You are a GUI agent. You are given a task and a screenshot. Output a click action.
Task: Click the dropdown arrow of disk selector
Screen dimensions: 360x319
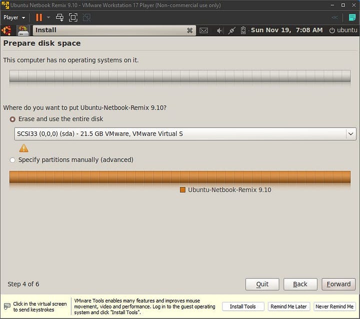point(350,134)
